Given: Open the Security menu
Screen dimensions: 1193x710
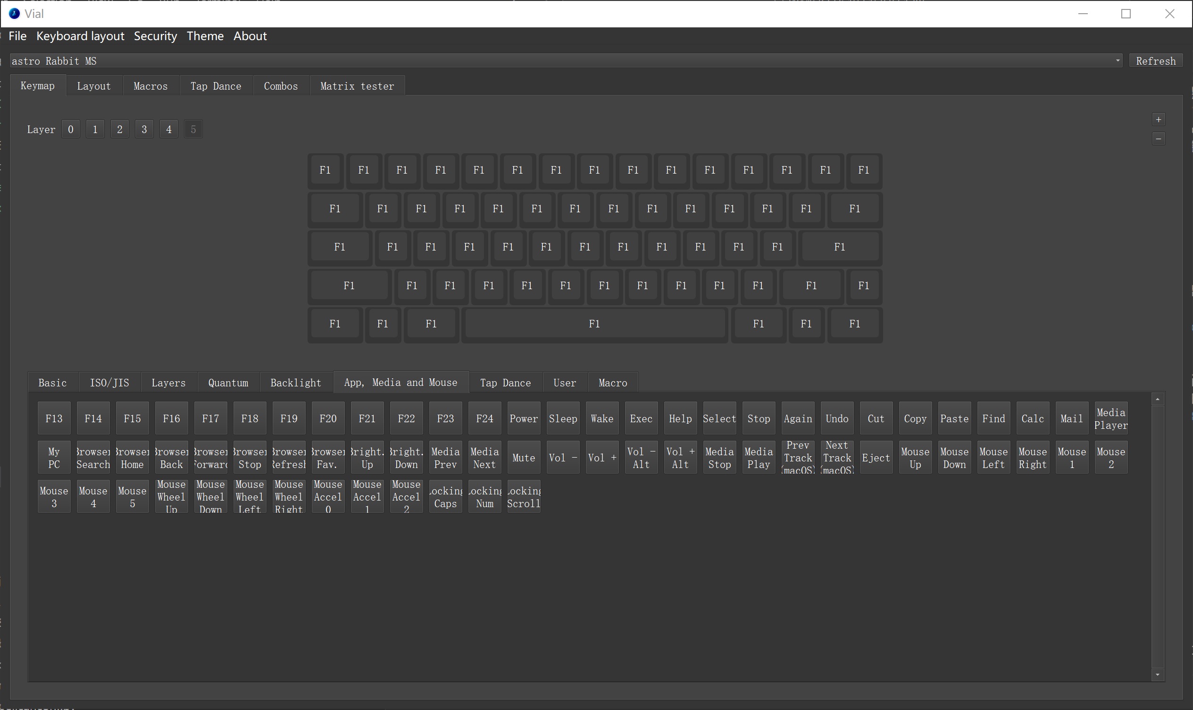Looking at the screenshot, I should [x=156, y=35].
